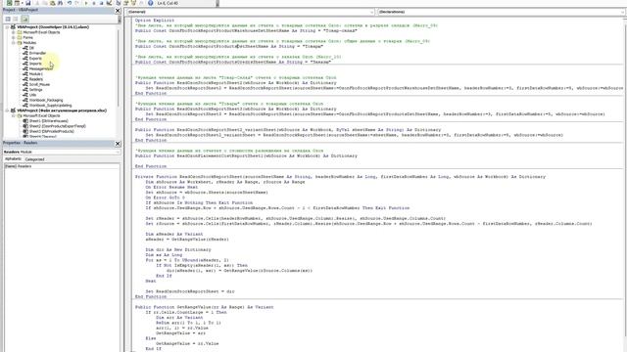
Task: Click View Object icon in Project panel
Action: pos(16,19)
